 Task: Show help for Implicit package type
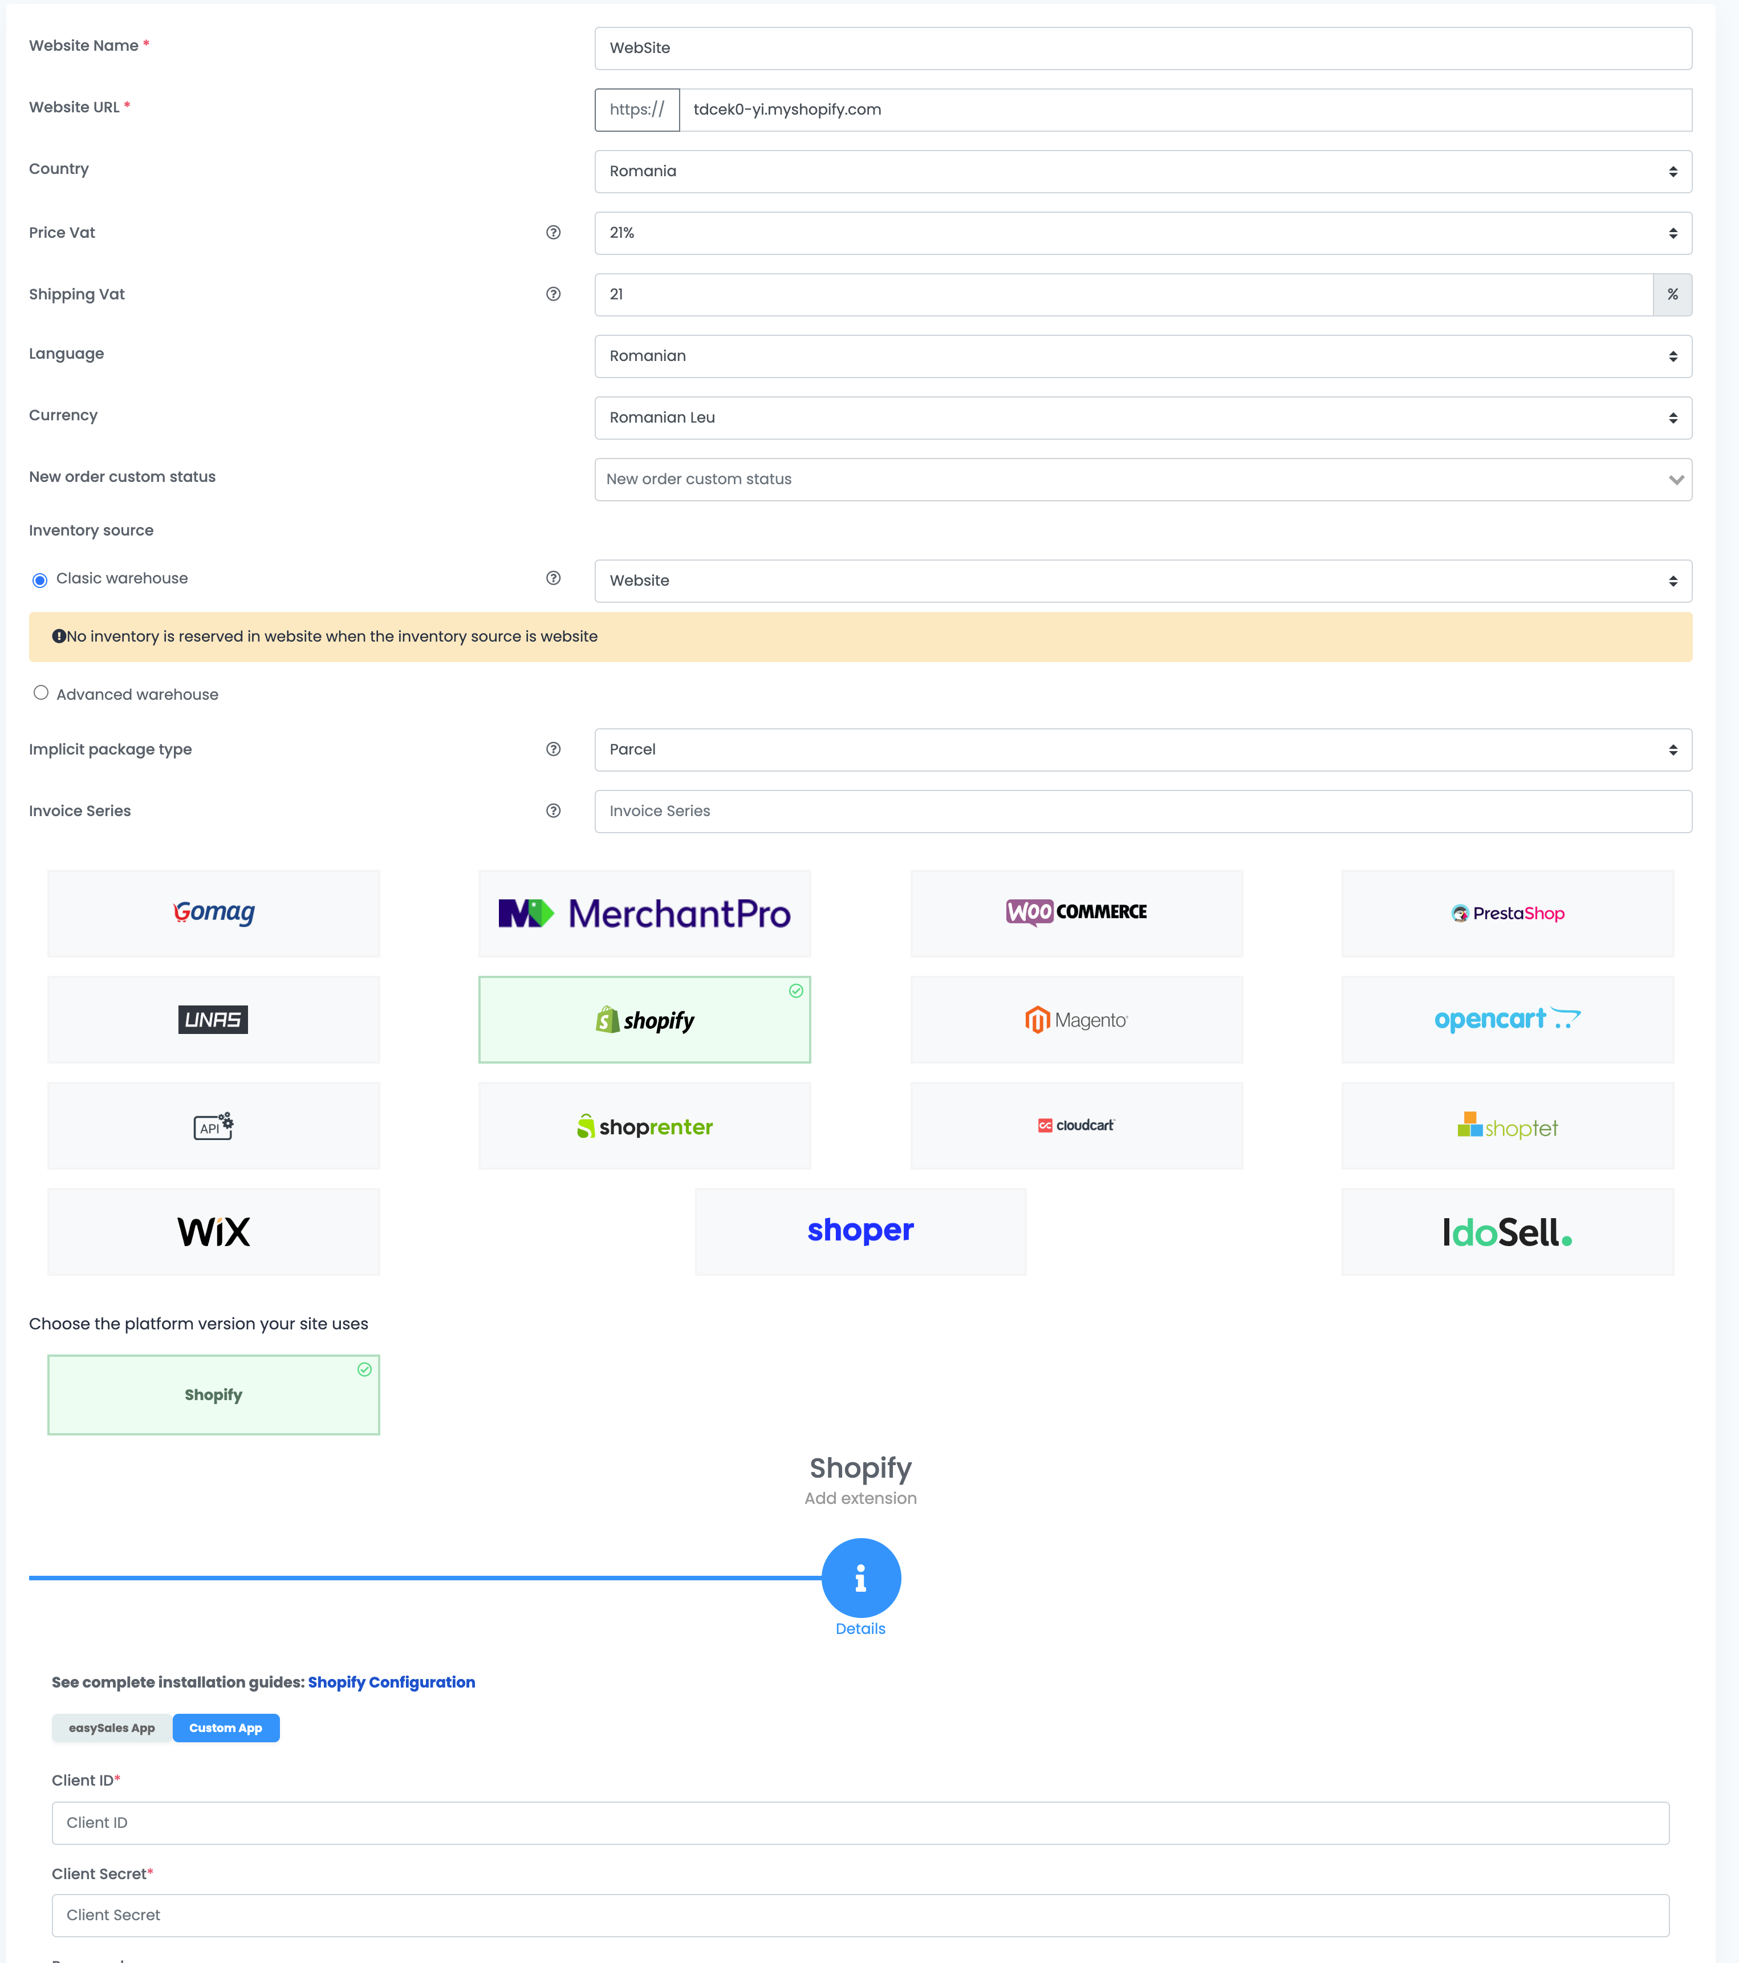[x=553, y=749]
